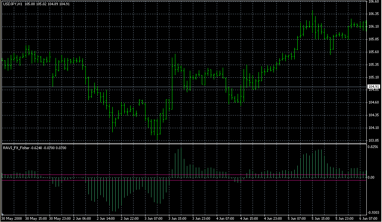Click the USDJPY,H1 chart title text
Viewport: 382px width, 222px height.
click(12, 4)
